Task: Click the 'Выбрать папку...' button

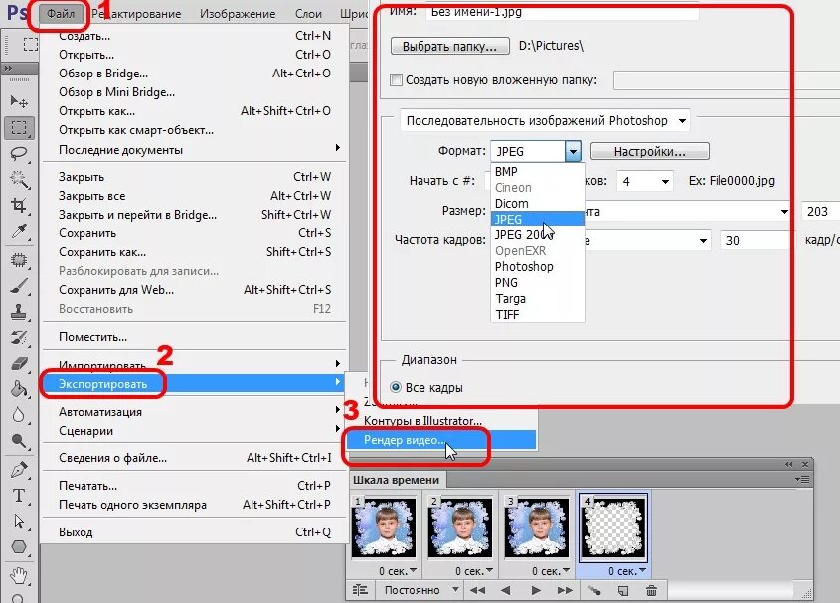Action: tap(449, 46)
